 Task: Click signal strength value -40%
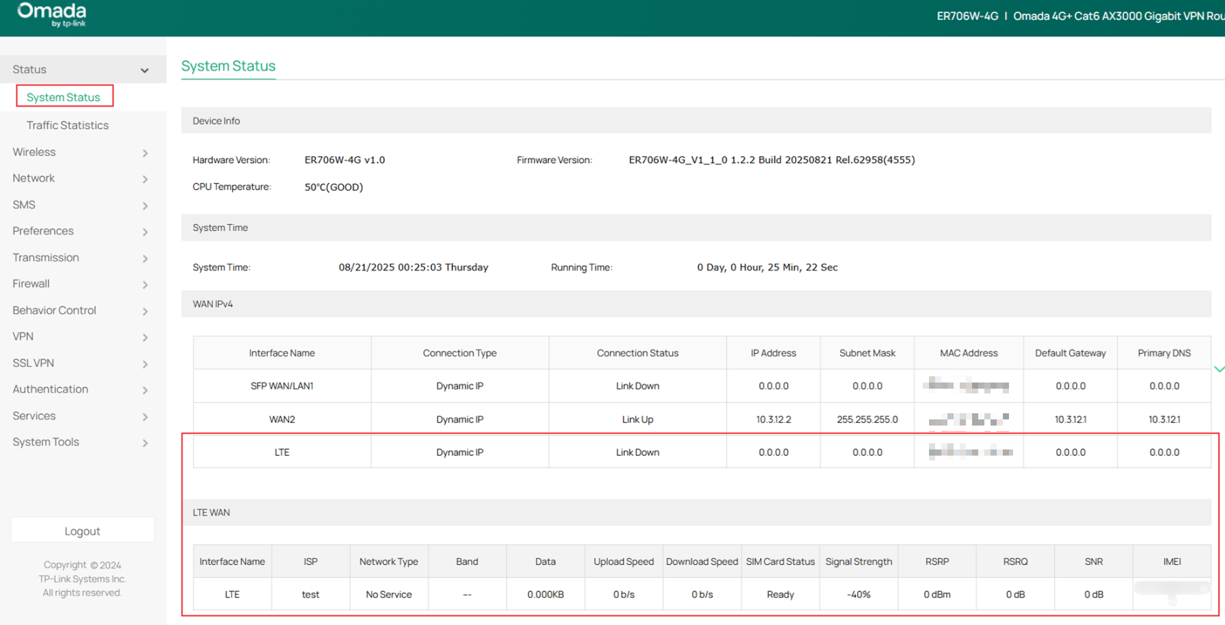click(859, 594)
